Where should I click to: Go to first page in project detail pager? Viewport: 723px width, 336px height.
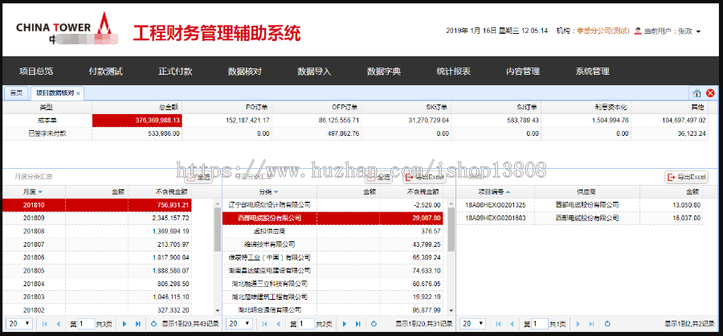pos(496,324)
